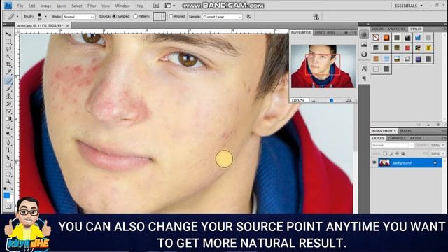Open the Brush picker dropdown arrow
The height and width of the screenshot is (252, 448).
[45, 17]
